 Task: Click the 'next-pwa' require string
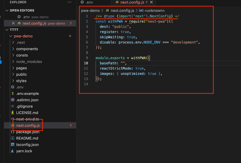pos(156,21)
